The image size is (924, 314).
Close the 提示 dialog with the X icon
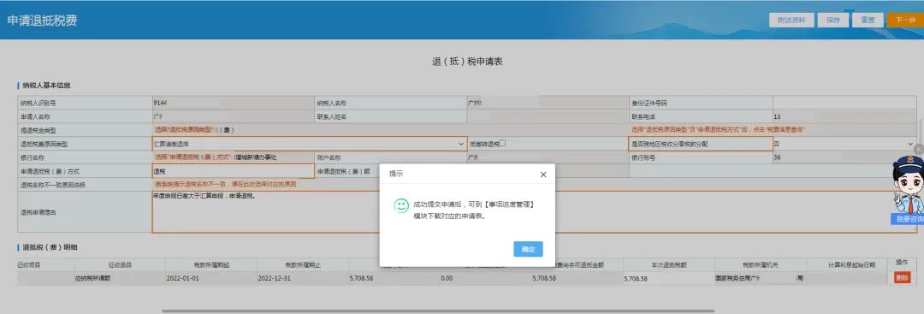[543, 175]
